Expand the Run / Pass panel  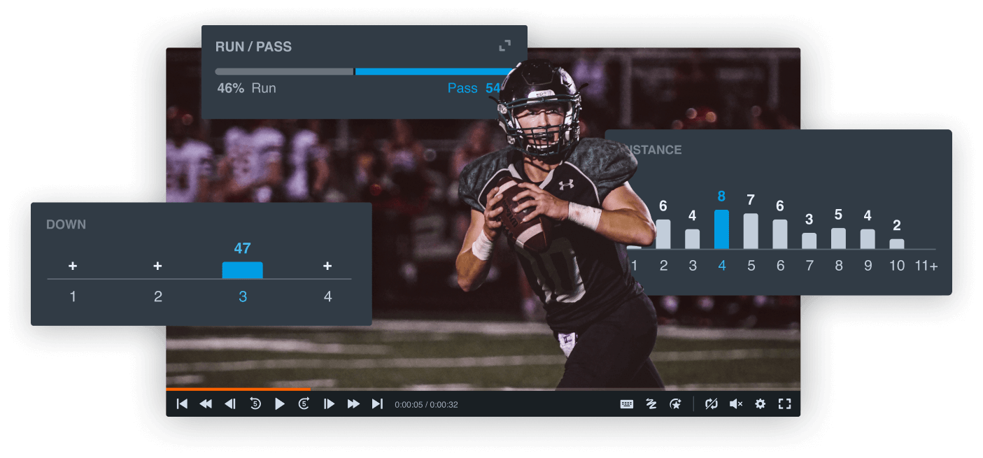pos(504,46)
